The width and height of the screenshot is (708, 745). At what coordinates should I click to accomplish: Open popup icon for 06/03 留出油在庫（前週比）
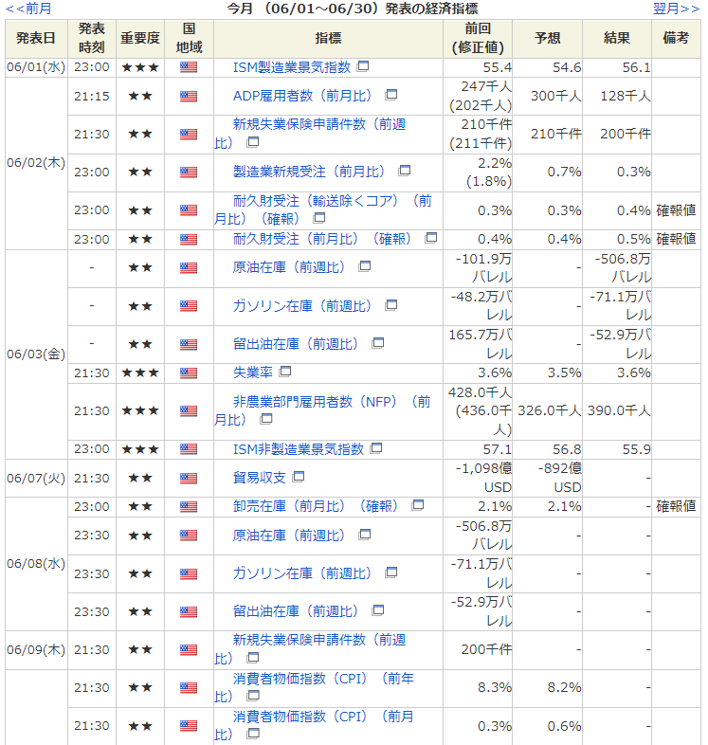pyautogui.click(x=378, y=343)
